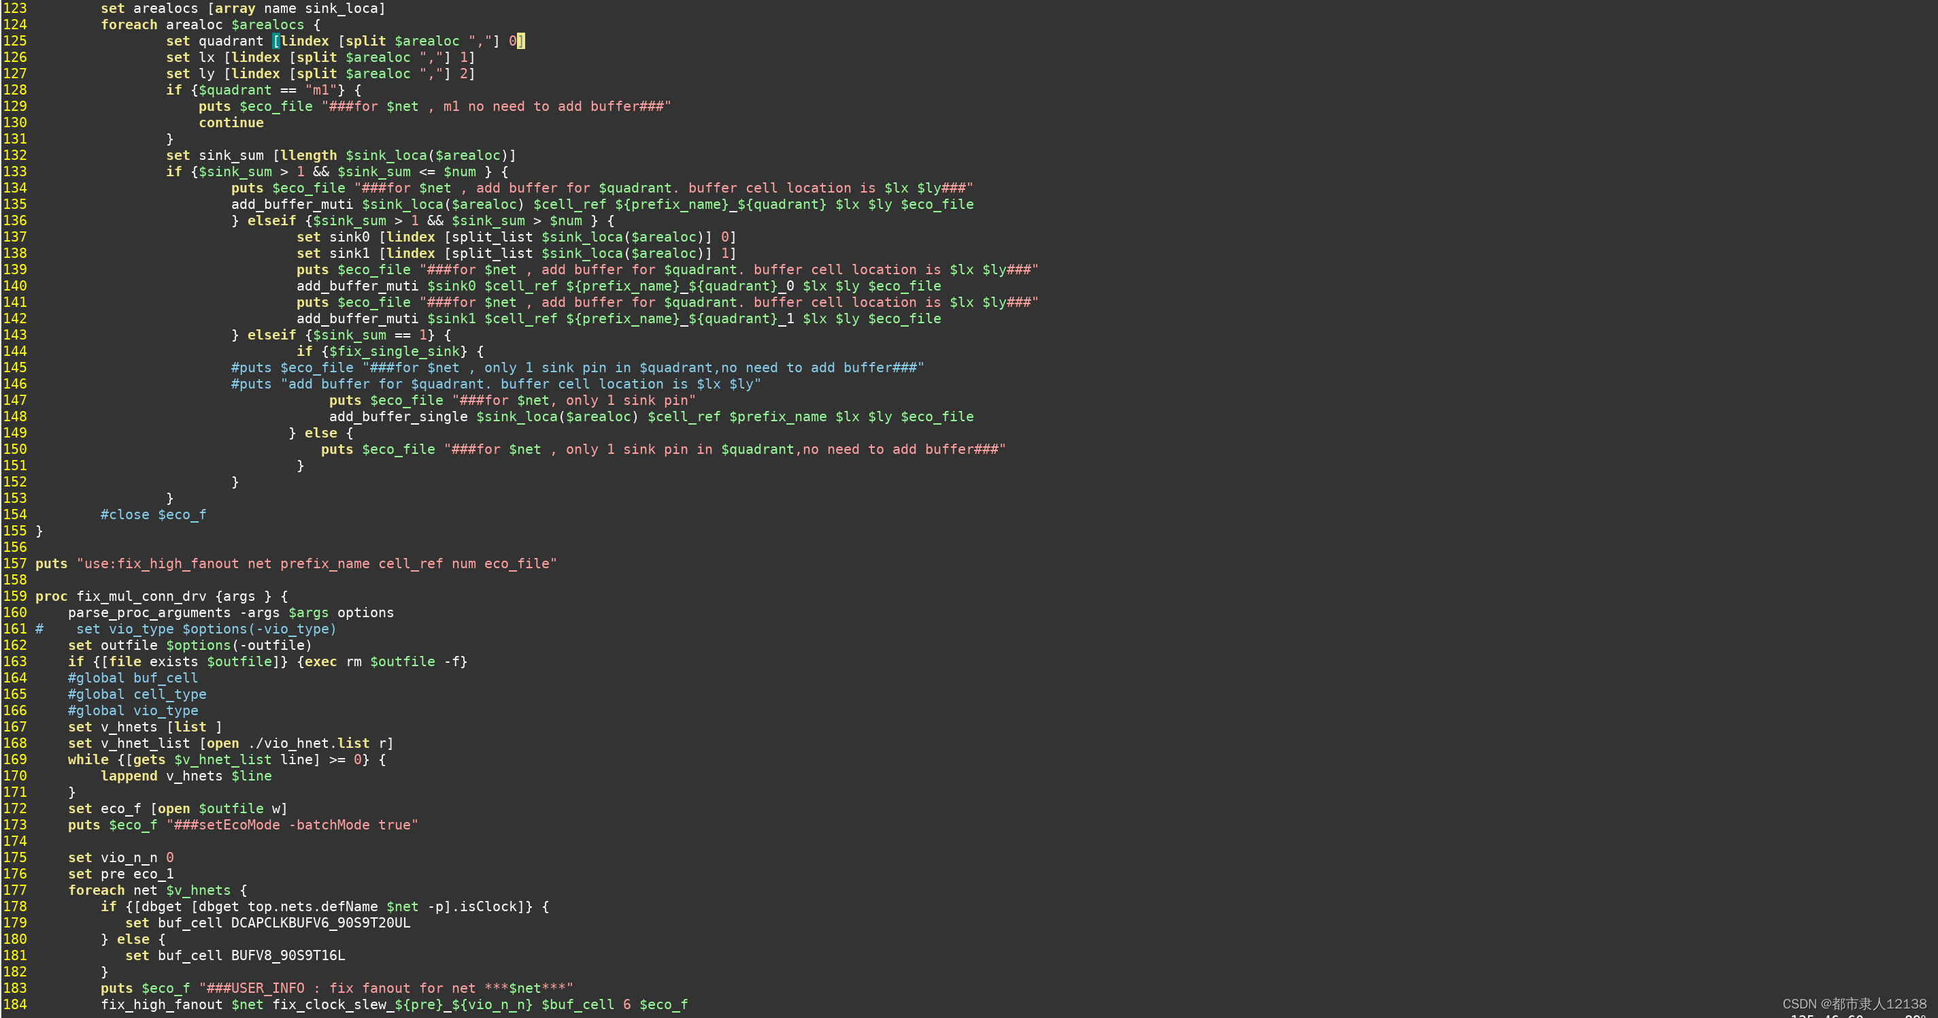Click 'parse_proc_arguments' on line 160
Viewport: 1938px width, 1018px height.
pyautogui.click(x=149, y=612)
